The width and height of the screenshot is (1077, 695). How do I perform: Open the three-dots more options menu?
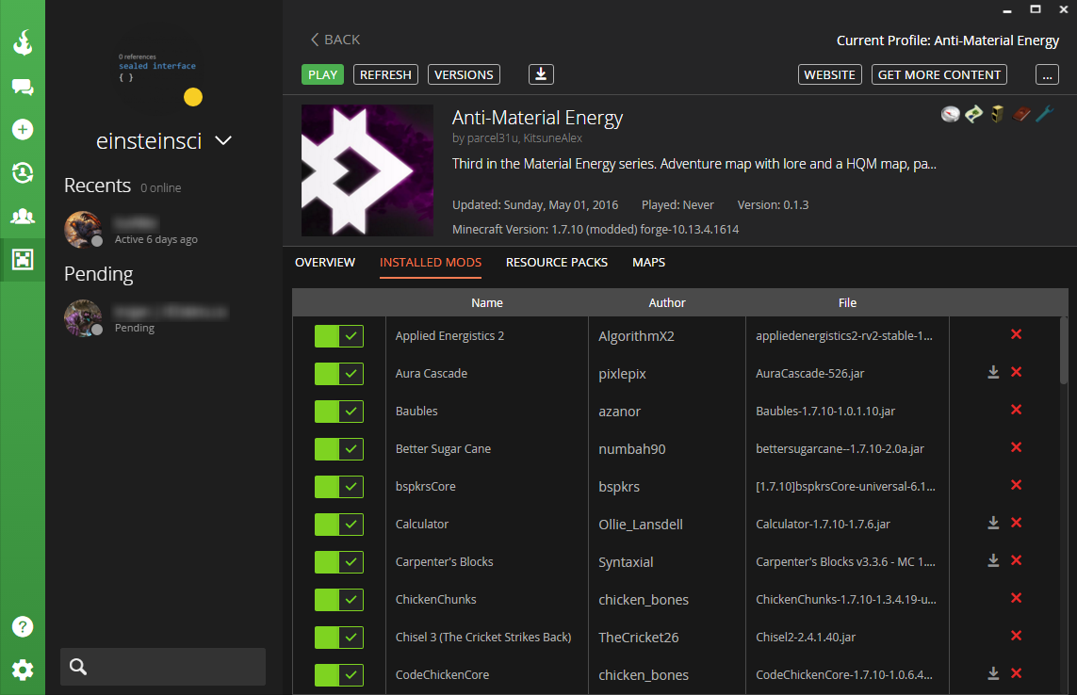click(1047, 74)
